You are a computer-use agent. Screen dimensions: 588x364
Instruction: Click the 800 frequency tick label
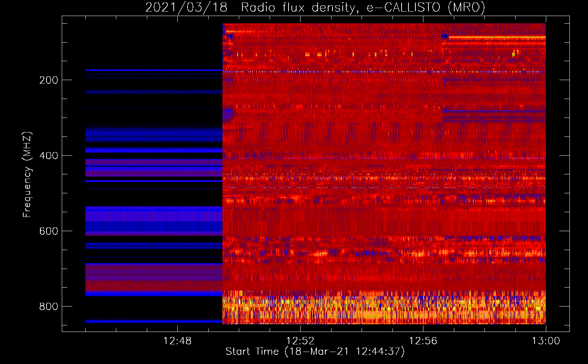click(x=49, y=306)
